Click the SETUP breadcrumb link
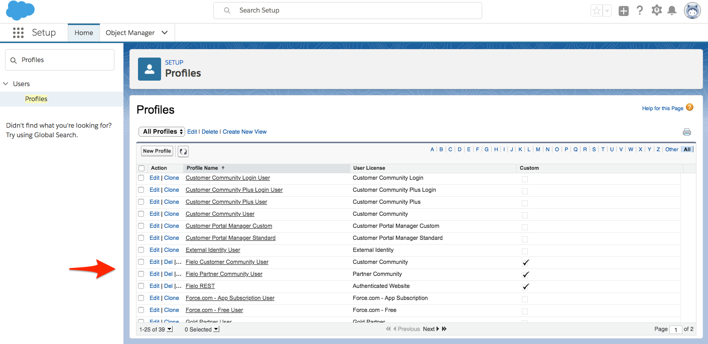The width and height of the screenshot is (708, 344). tap(174, 63)
